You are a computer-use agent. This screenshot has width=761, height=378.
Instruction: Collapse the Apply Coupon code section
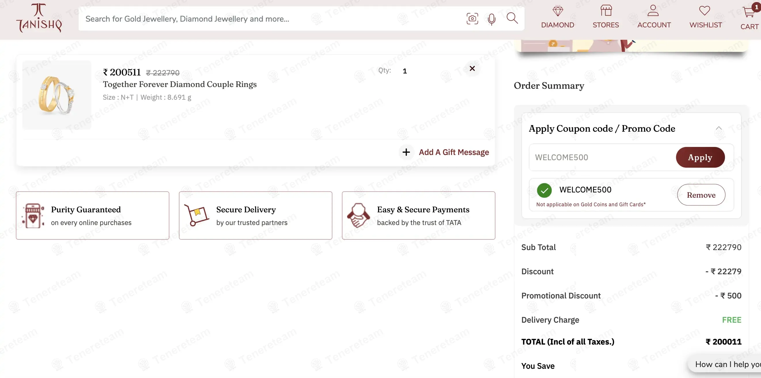coord(718,128)
